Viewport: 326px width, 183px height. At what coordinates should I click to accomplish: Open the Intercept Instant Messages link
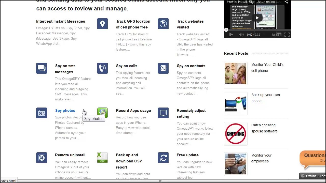61,21
